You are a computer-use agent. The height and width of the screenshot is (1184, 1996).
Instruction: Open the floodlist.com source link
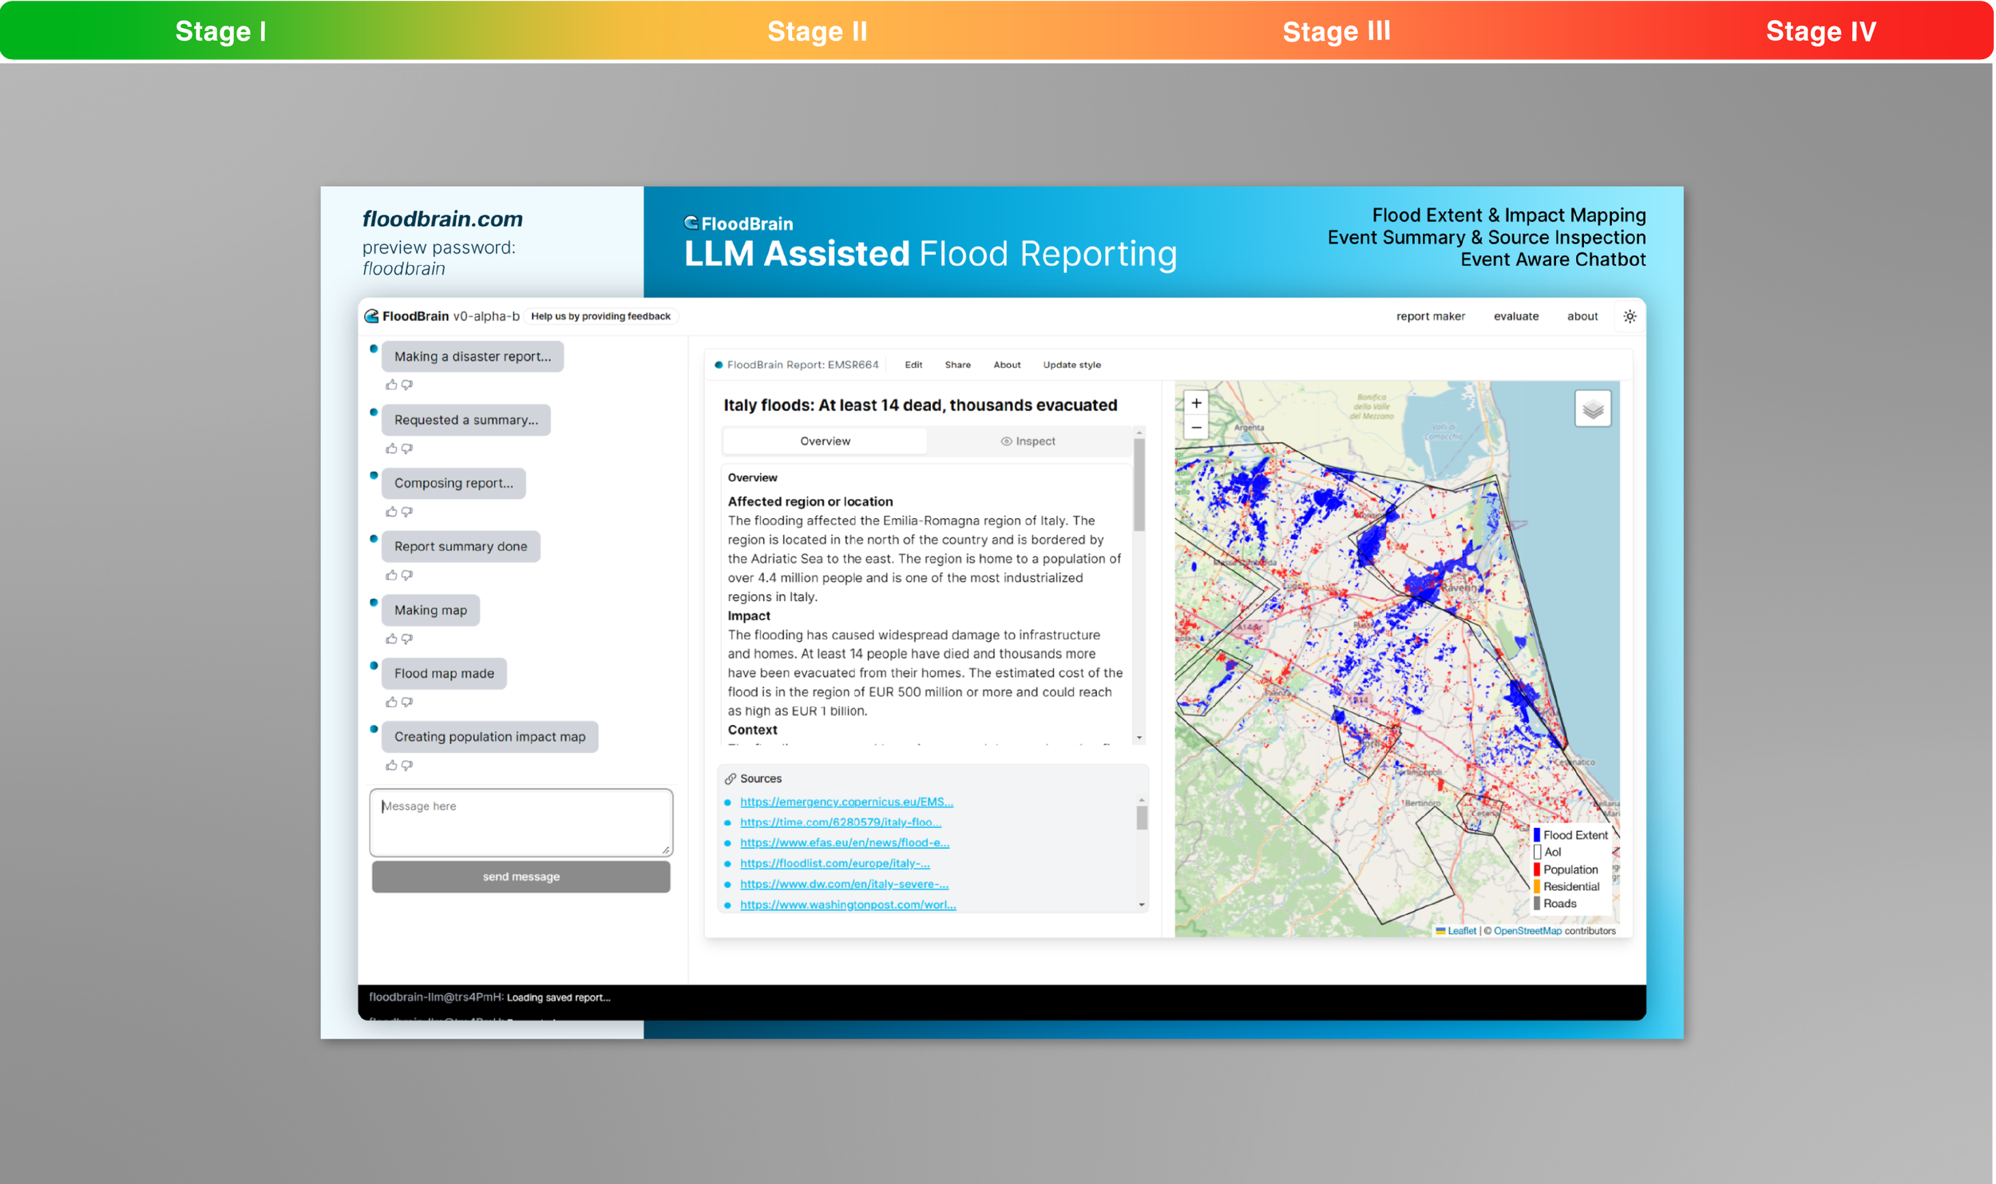834,863
